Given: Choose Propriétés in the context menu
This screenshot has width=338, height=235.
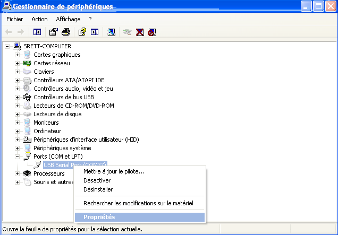Looking at the screenshot, I should coord(140,217).
